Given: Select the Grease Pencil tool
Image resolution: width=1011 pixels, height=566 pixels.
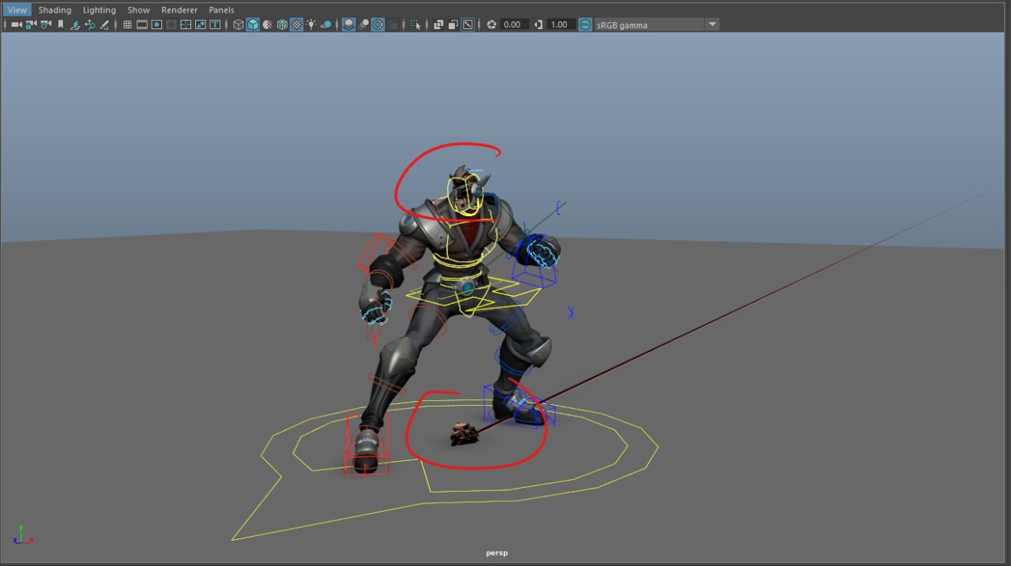Looking at the screenshot, I should click(x=104, y=24).
